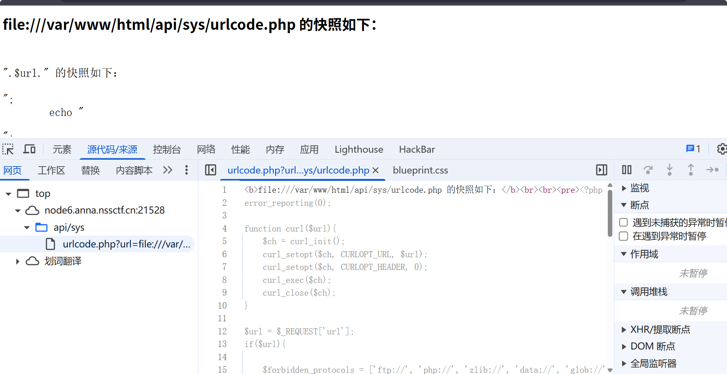Click line number 4 in code gutter

pos(225,229)
